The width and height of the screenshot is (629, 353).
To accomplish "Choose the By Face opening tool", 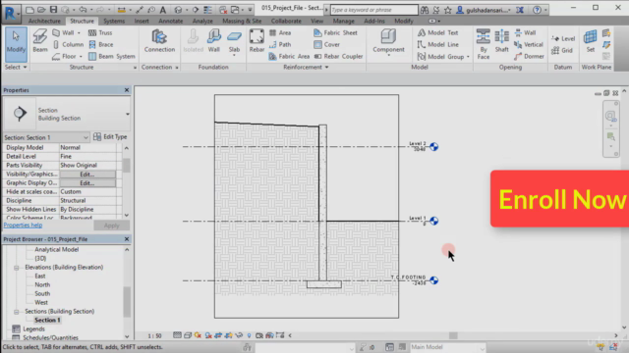I will [484, 44].
